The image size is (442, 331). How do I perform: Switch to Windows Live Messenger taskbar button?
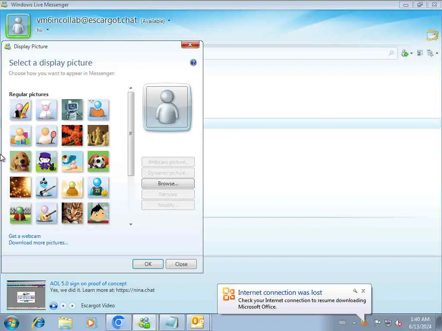144,322
